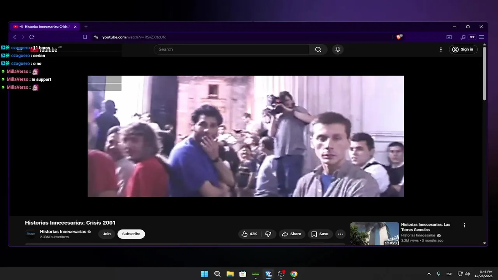
Task: Open Brave Shields lion icon
Action: pos(399,37)
